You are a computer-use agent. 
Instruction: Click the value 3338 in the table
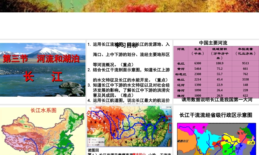pyautogui.click(x=246, y=79)
